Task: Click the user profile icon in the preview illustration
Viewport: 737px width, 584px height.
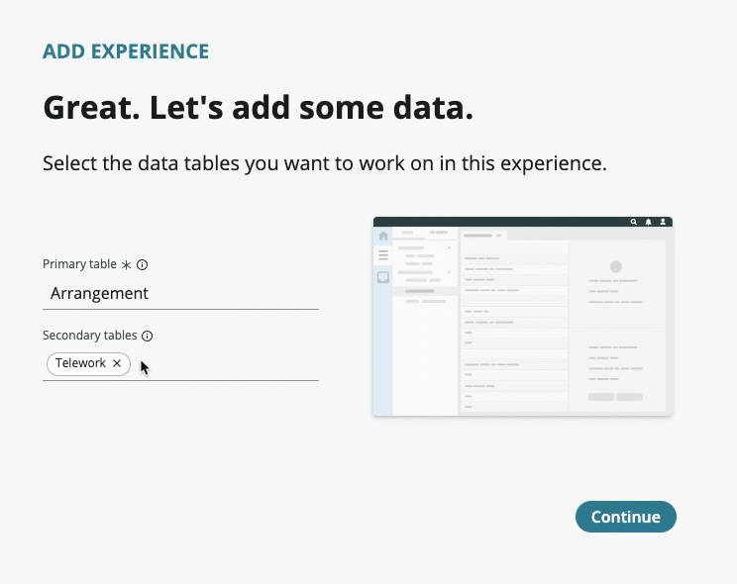Action: (x=663, y=223)
